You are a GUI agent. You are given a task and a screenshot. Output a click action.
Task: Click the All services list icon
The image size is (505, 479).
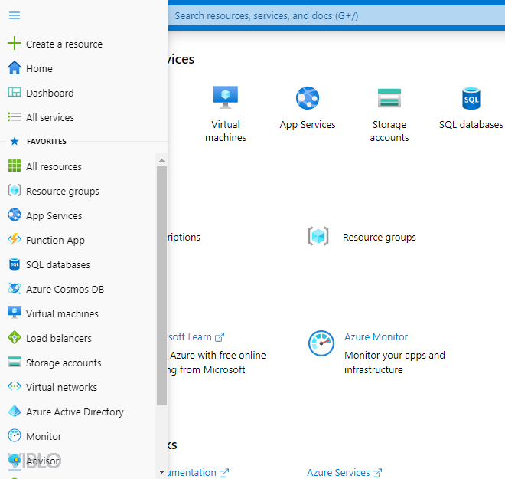tap(15, 116)
